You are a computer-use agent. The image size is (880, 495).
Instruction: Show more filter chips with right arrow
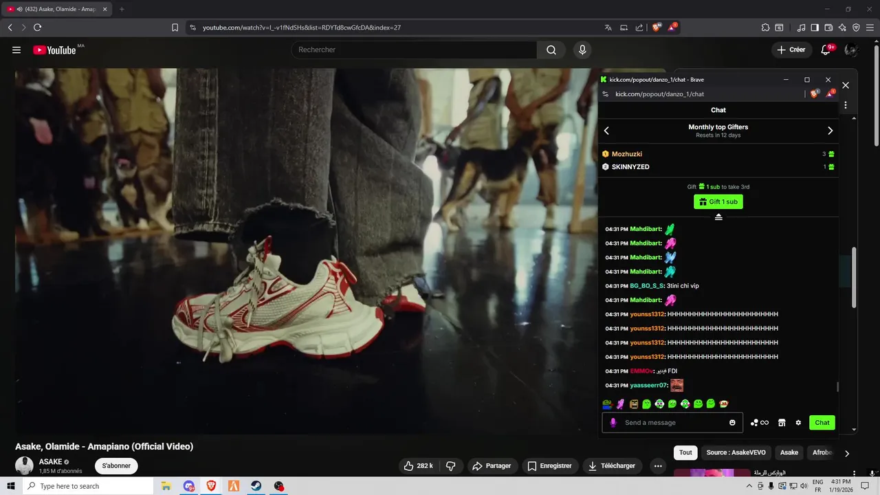(847, 453)
